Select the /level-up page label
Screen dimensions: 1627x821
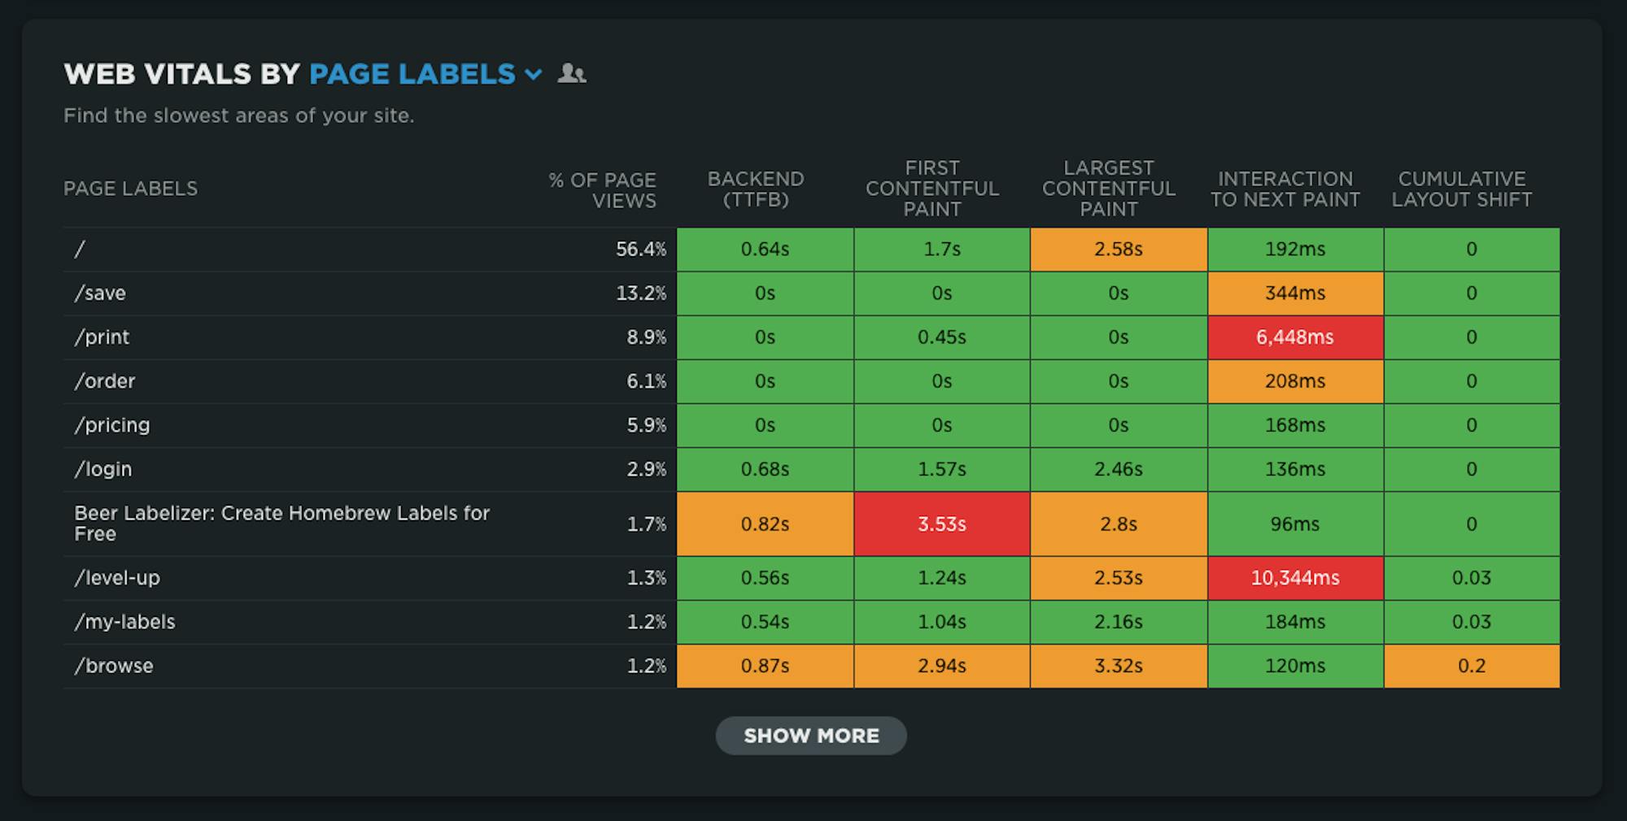117,578
